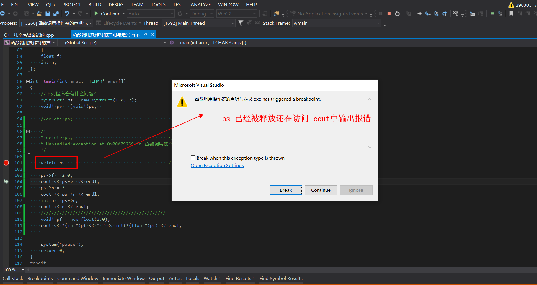Screen dimensions: 537x285
Task: Collapse the _tmain function at line 88
Action: point(28,81)
